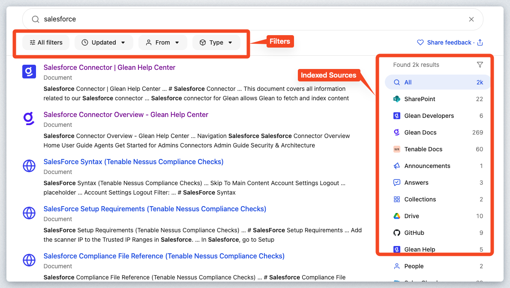Open the From filter dropdown

tap(162, 42)
